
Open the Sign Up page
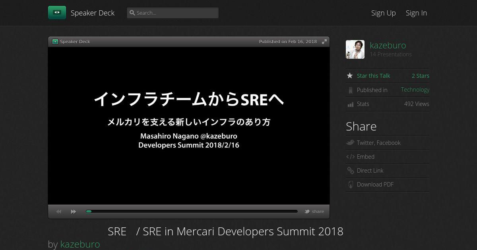[x=384, y=13]
